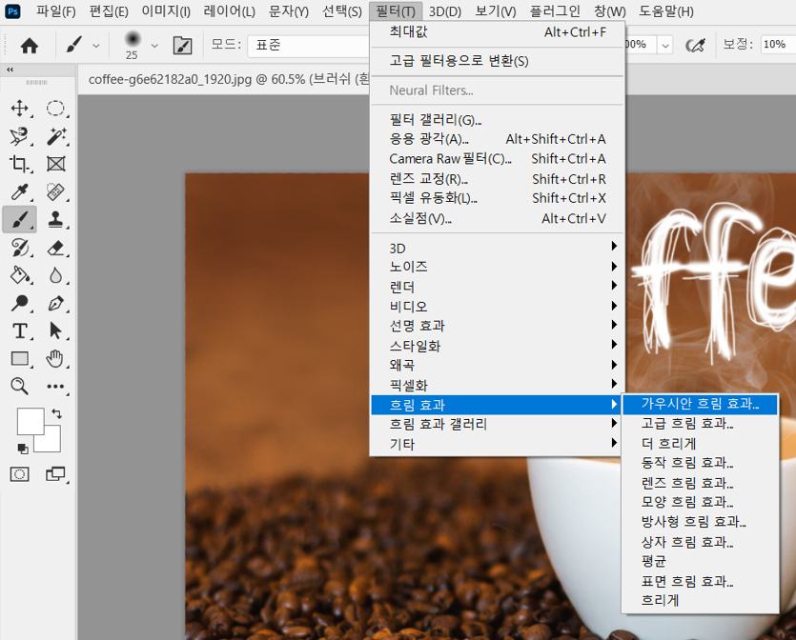
Task: Choose 가우시안 흐림 효과 from submenu
Action: (x=700, y=404)
